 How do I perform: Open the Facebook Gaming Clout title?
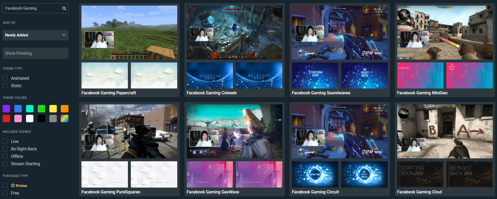(419, 192)
